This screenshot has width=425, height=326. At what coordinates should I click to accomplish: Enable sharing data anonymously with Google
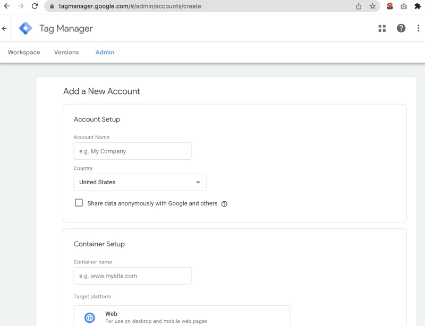[79, 202]
